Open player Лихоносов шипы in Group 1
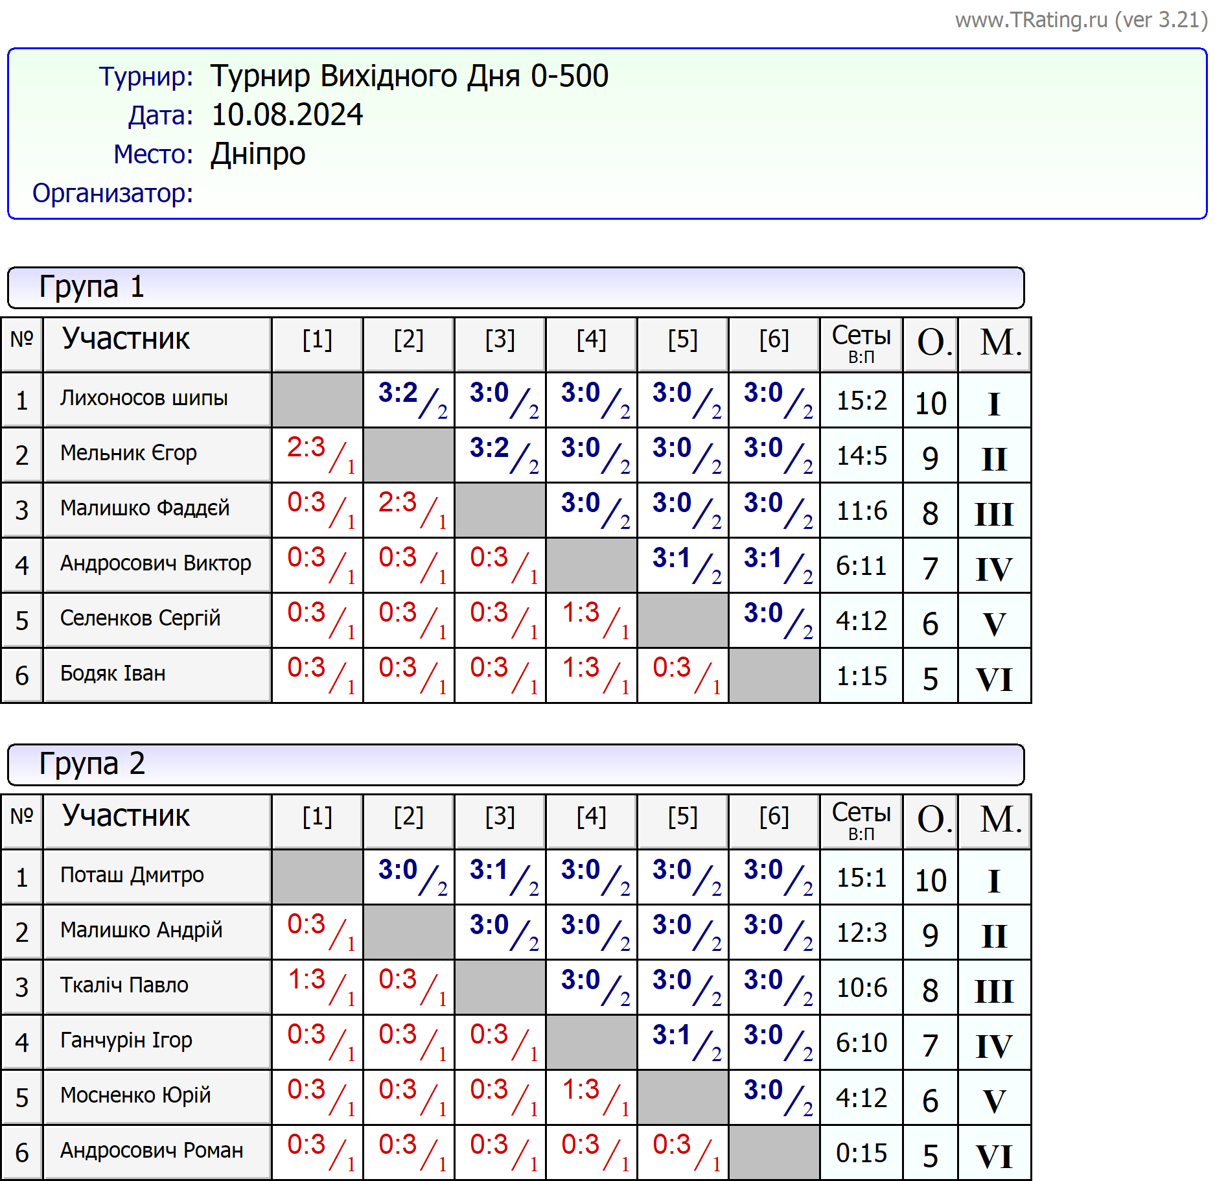This screenshot has height=1181, width=1215. click(x=144, y=398)
